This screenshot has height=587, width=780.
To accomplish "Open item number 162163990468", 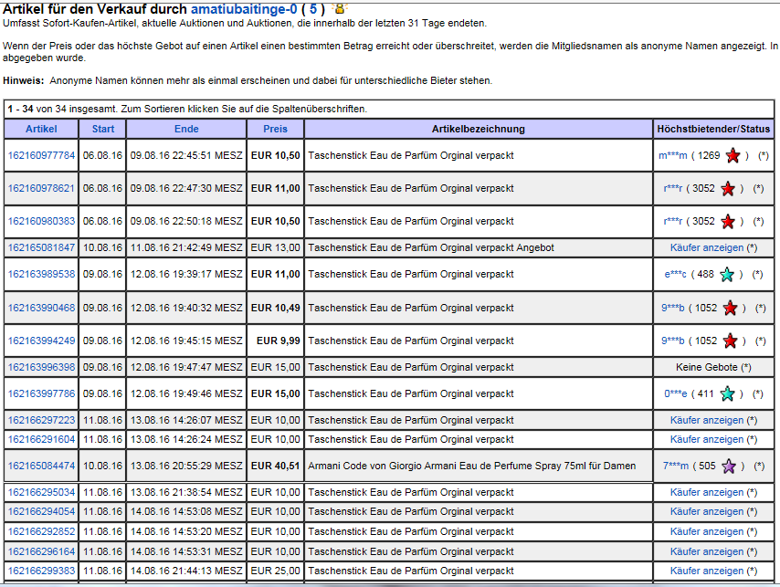I will pyautogui.click(x=41, y=308).
